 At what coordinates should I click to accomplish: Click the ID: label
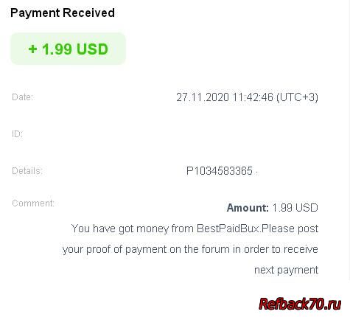(17, 134)
